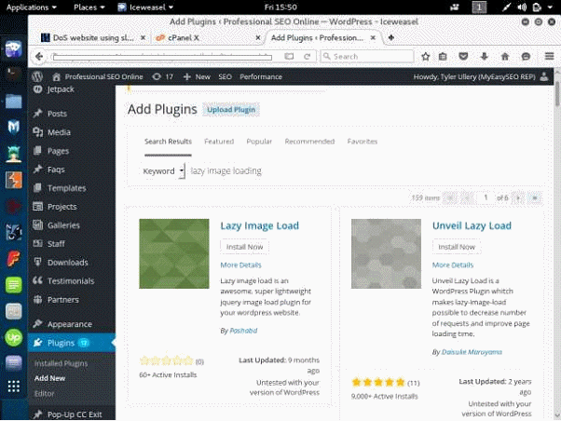The image size is (561, 421).
Task: Open Testimonials in the sidebar menu
Action: (x=72, y=280)
